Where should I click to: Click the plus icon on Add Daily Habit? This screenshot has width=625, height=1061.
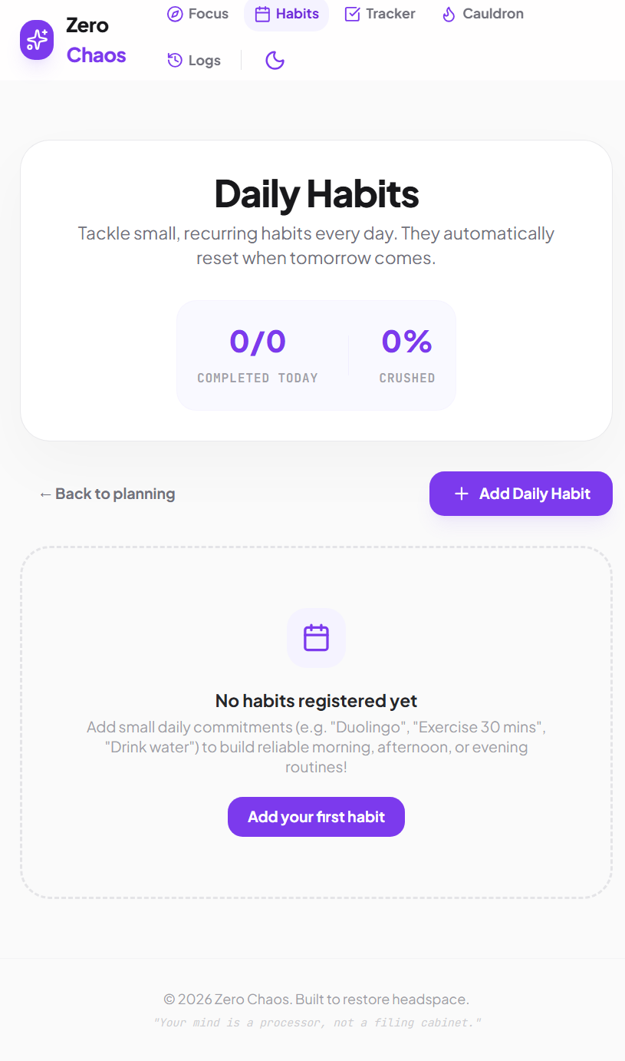(x=461, y=494)
